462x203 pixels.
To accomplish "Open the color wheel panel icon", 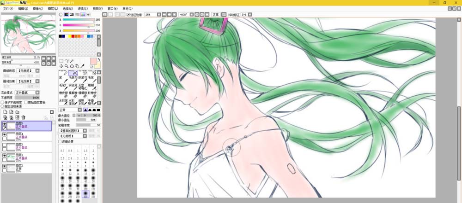I will pyautogui.click(x=61, y=14).
